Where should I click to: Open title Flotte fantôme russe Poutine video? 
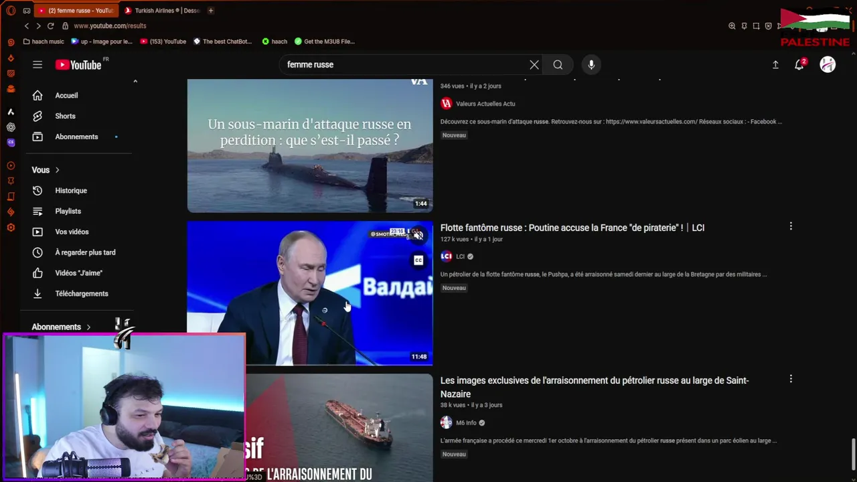click(x=572, y=228)
